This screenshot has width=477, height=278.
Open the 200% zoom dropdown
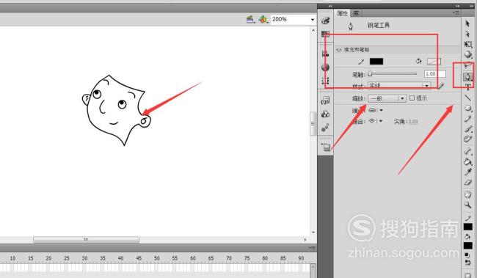tap(313, 20)
